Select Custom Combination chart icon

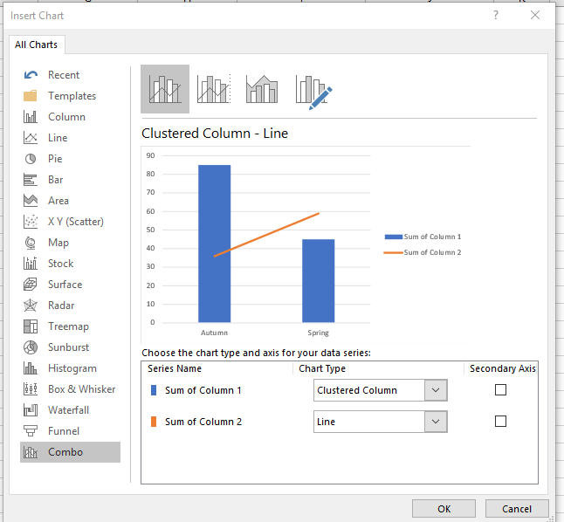tap(313, 92)
